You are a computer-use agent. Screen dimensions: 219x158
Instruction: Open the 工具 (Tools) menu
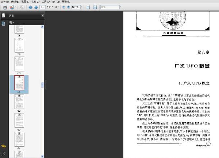(46, 1)
